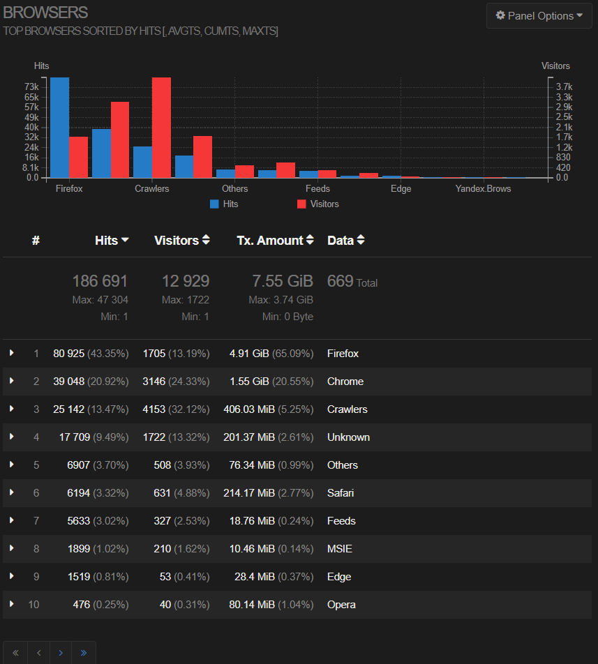The height and width of the screenshot is (664, 598).
Task: Click the MSIE browser name cell
Action: [340, 549]
